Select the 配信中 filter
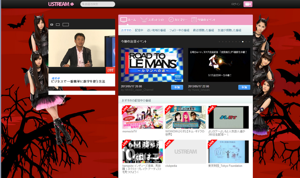This screenshot has height=178, width=300. point(139,30)
